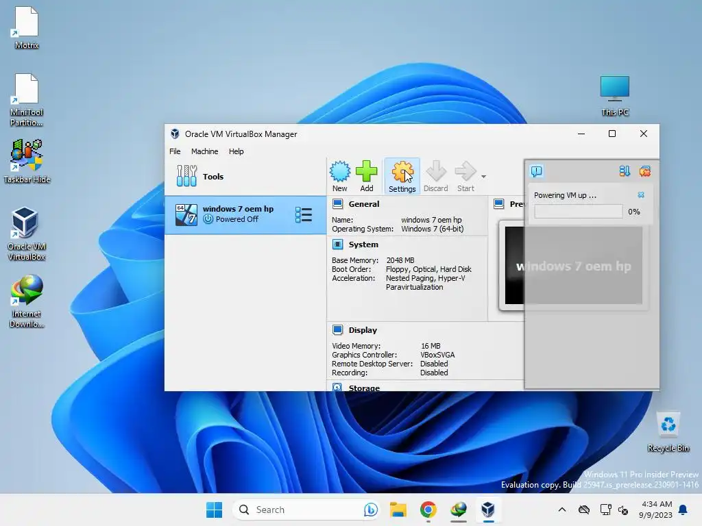Expand the Start button dropdown arrow
Viewport: 702px width, 526px height.
pyautogui.click(x=483, y=177)
